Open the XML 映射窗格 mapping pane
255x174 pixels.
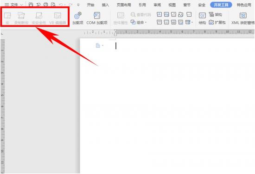pos(243,18)
